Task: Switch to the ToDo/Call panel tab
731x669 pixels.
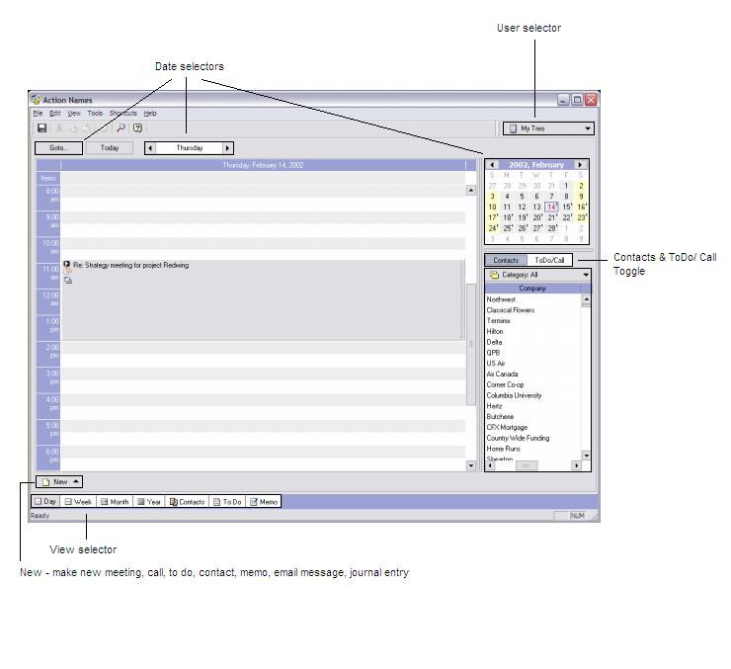Action: (x=549, y=260)
